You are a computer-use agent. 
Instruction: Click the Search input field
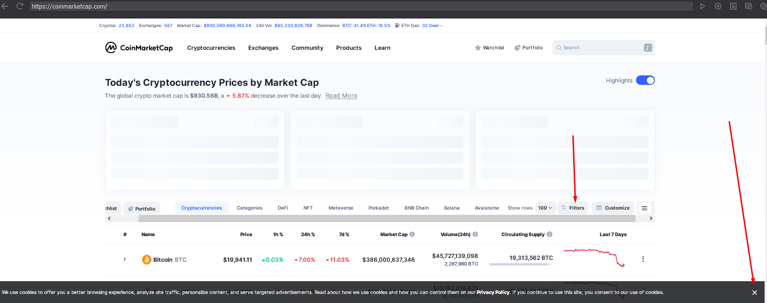(603, 47)
